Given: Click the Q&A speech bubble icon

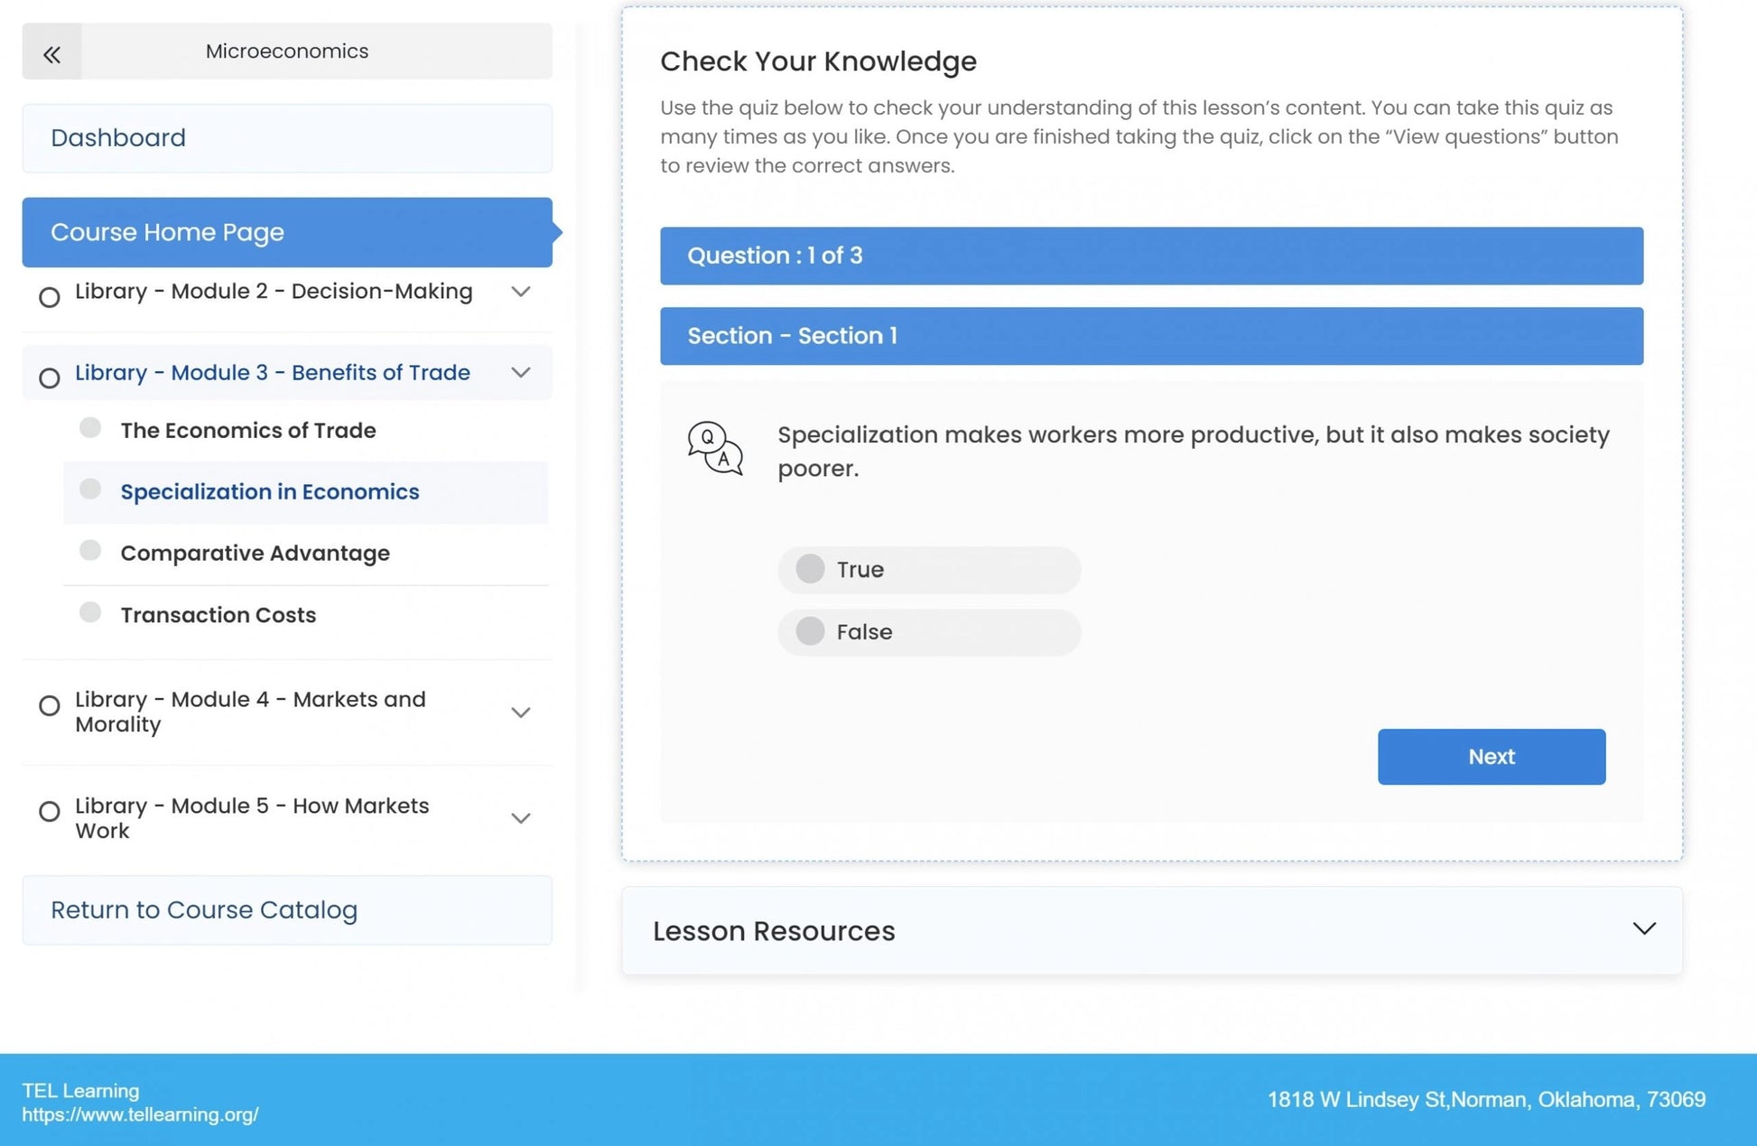Looking at the screenshot, I should (x=715, y=448).
